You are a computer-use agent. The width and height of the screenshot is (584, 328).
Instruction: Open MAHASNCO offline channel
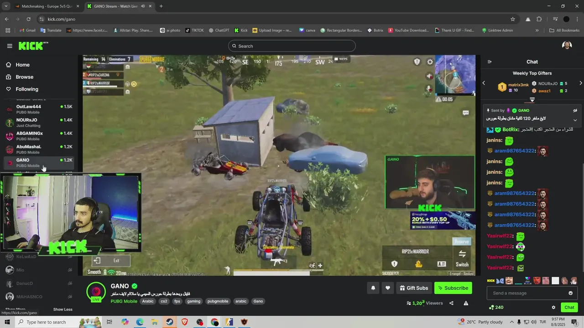coord(39,297)
